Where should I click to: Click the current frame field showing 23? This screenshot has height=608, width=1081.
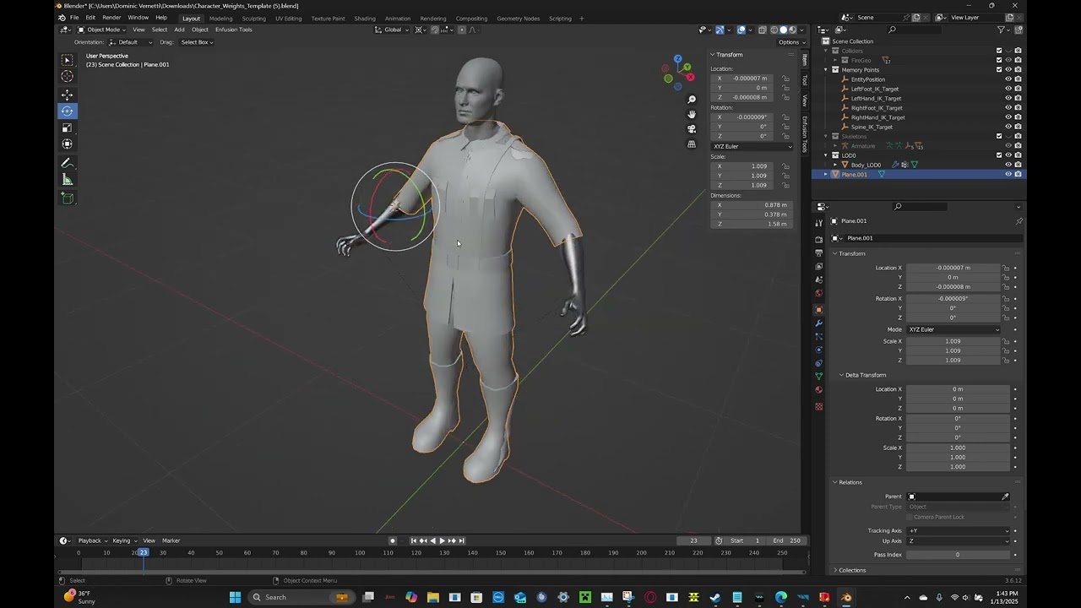[x=693, y=540]
